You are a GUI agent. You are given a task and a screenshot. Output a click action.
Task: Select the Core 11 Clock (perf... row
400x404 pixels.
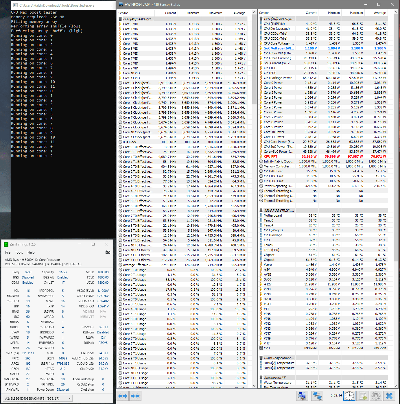(182, 137)
